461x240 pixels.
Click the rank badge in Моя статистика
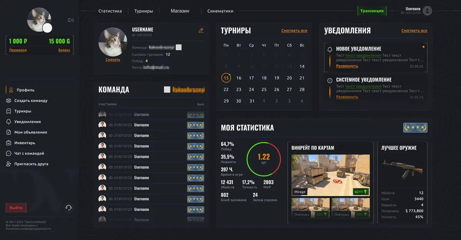415,127
